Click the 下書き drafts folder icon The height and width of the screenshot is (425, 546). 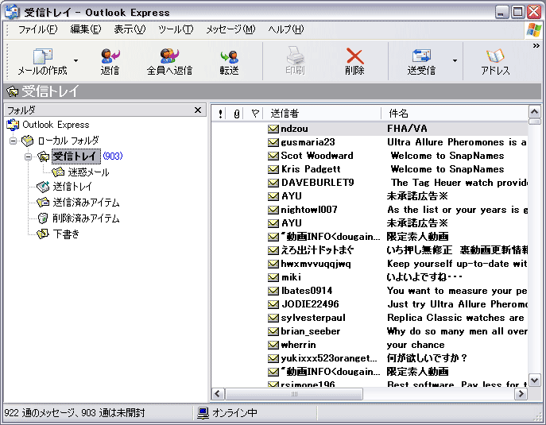coord(43,234)
